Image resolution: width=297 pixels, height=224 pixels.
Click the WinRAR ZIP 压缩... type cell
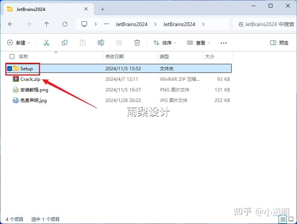pyautogui.click(x=179, y=79)
